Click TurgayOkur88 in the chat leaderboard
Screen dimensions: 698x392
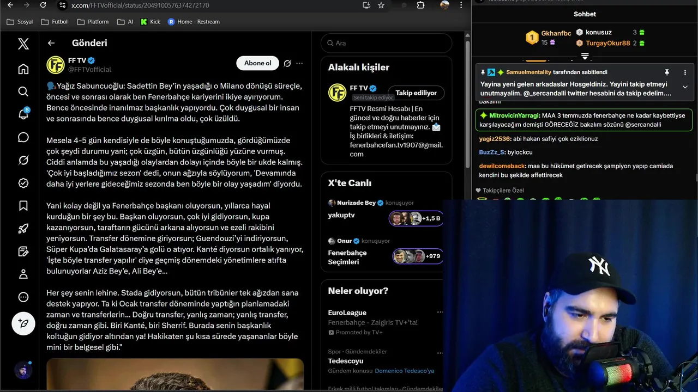(x=607, y=43)
